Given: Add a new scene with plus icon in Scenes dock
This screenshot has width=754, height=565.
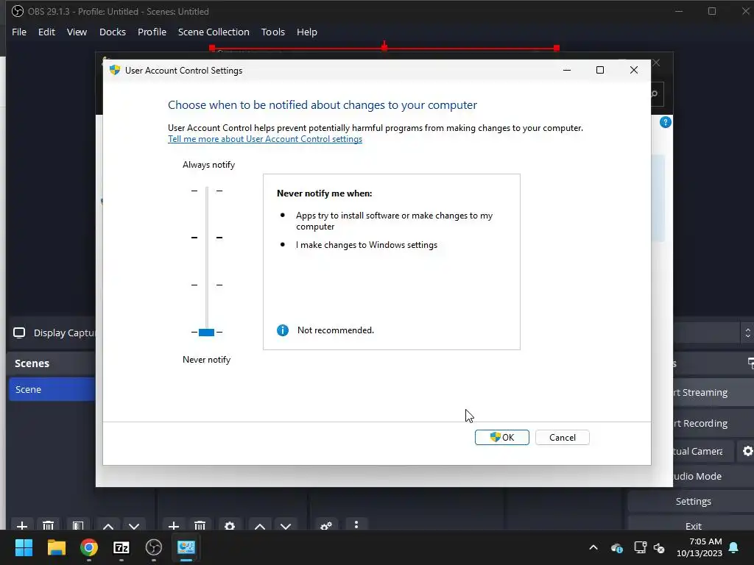Looking at the screenshot, I should 21,525.
